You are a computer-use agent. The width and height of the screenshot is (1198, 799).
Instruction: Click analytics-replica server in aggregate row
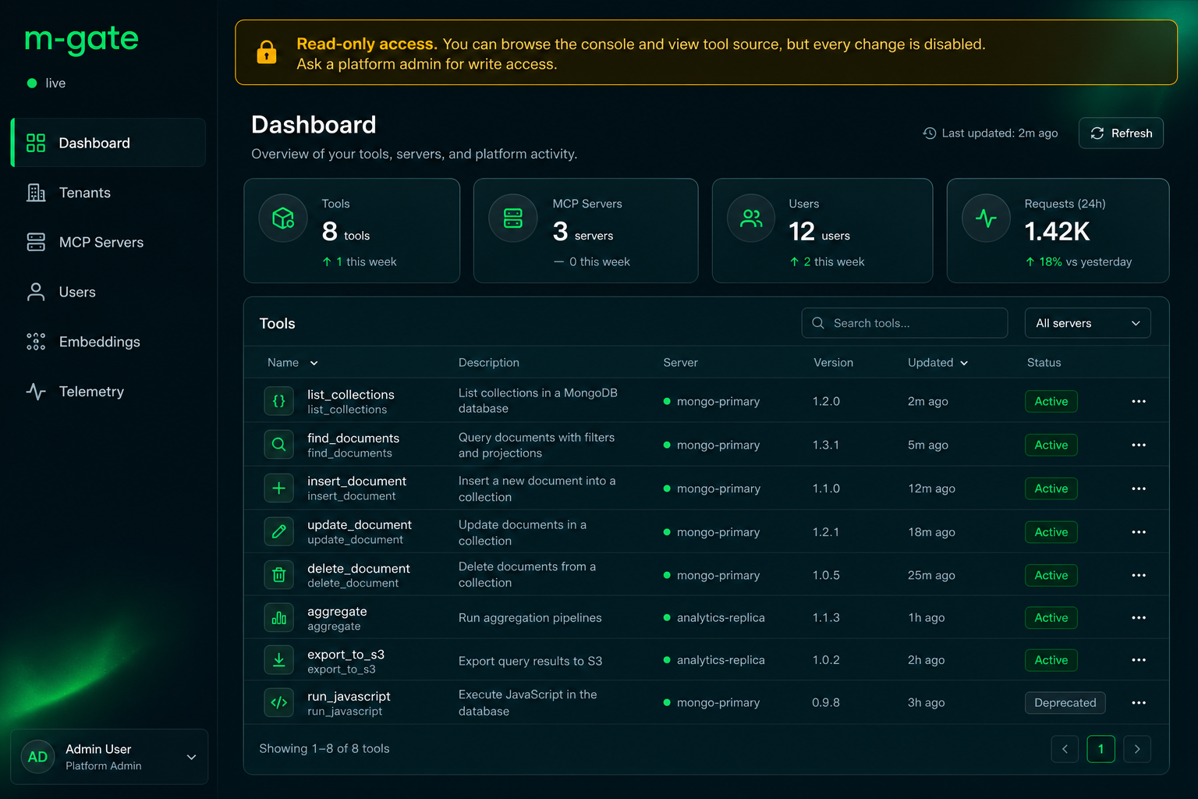[x=714, y=618]
